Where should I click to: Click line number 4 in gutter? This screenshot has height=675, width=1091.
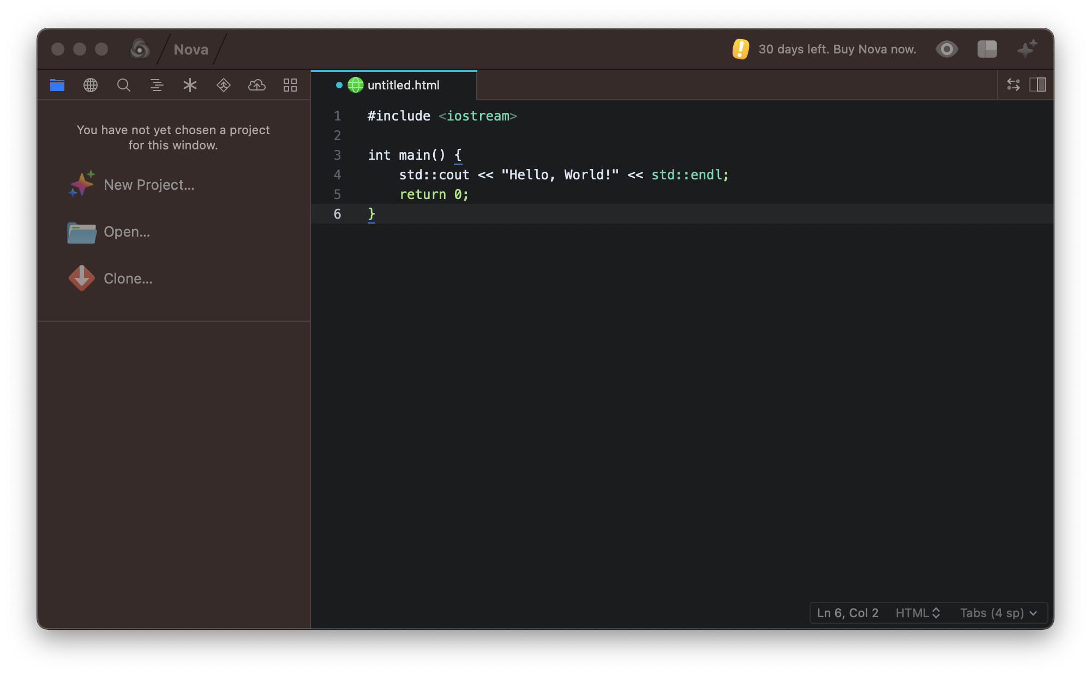pyautogui.click(x=337, y=175)
